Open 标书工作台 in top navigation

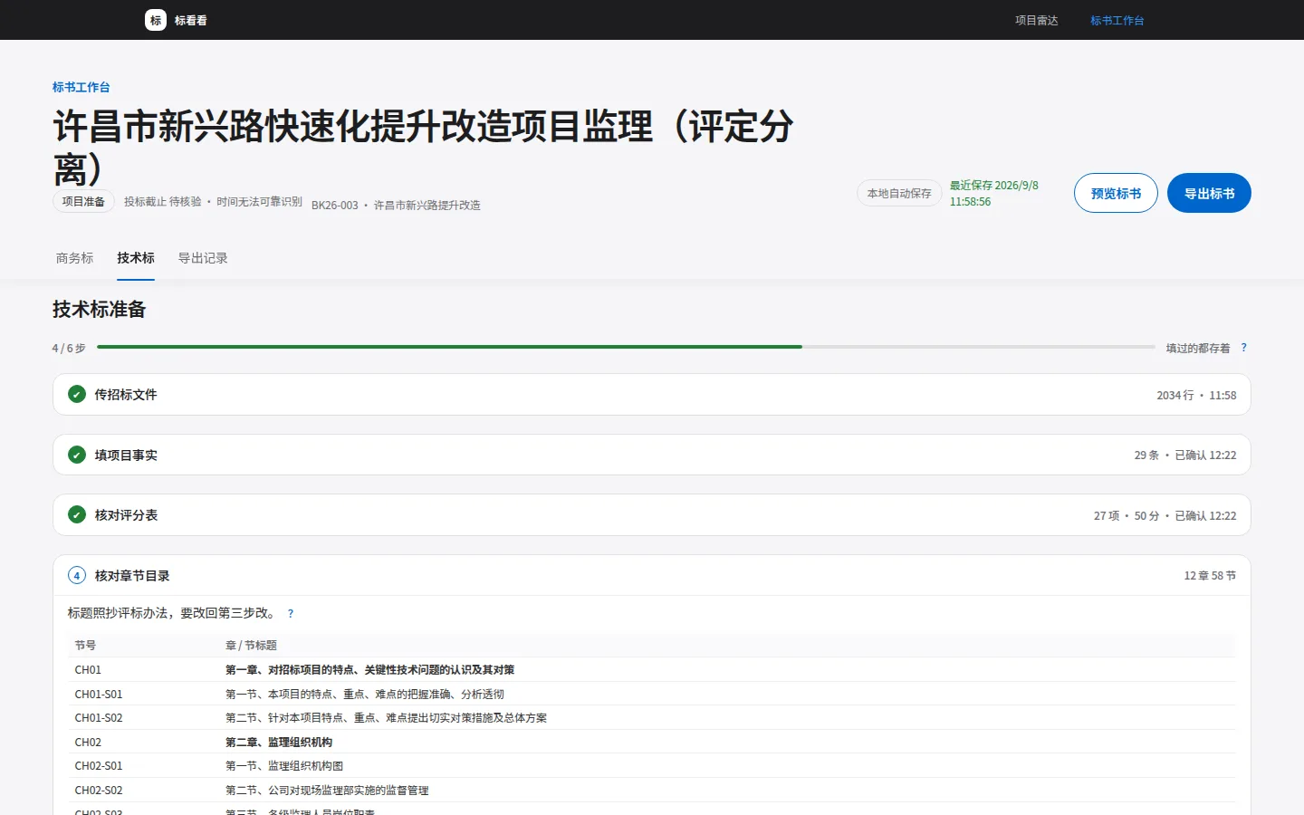(x=1117, y=20)
